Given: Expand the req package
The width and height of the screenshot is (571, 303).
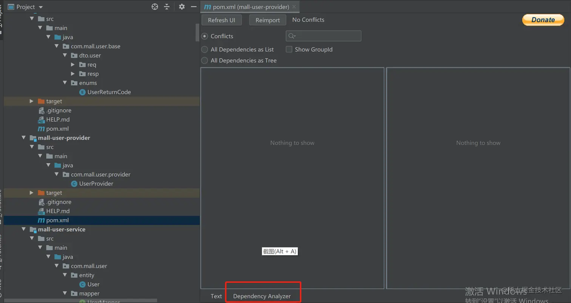Looking at the screenshot, I should click(x=73, y=65).
